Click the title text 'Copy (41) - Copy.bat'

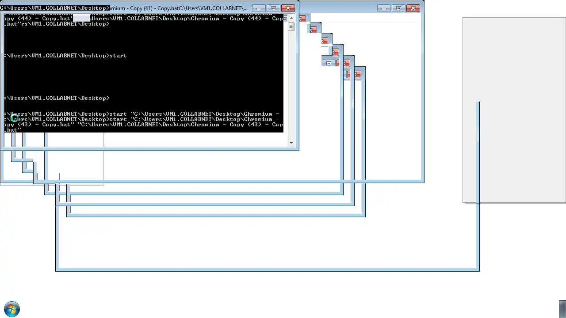pyautogui.click(x=153, y=8)
